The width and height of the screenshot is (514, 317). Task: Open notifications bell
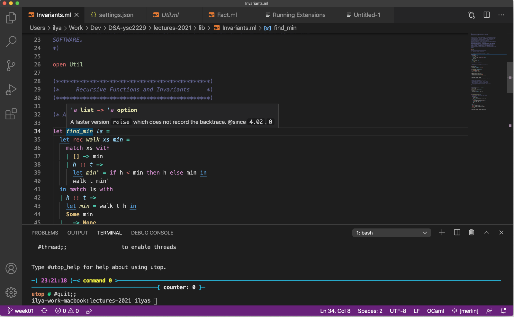click(x=503, y=311)
